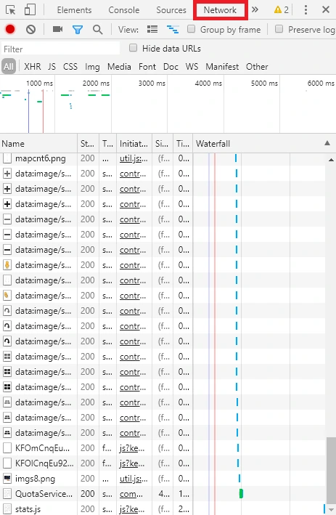Viewport: 336px width, 515px height.
Task: Enable Group by frame checkbox
Action: pos(192,29)
